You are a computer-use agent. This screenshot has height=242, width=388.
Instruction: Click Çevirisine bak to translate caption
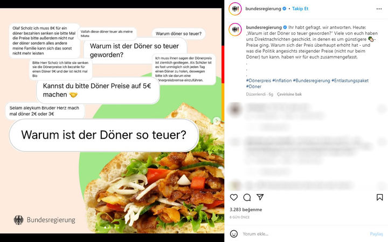tap(289, 94)
